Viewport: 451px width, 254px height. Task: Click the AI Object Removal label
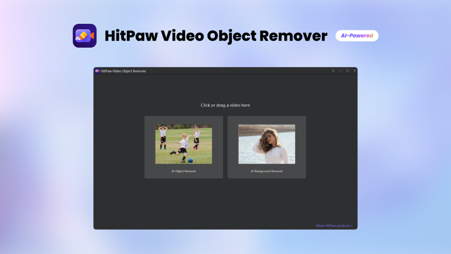click(184, 171)
